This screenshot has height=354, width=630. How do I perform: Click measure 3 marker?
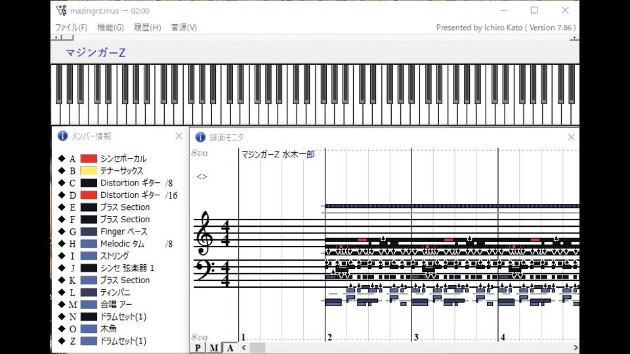point(416,337)
